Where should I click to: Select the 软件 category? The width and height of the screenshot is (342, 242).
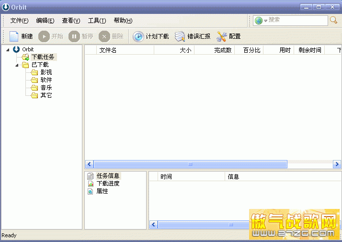point(46,80)
